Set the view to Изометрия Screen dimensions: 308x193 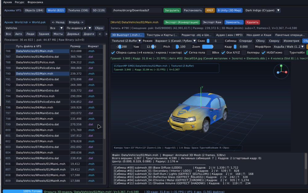(x=291, y=41)
